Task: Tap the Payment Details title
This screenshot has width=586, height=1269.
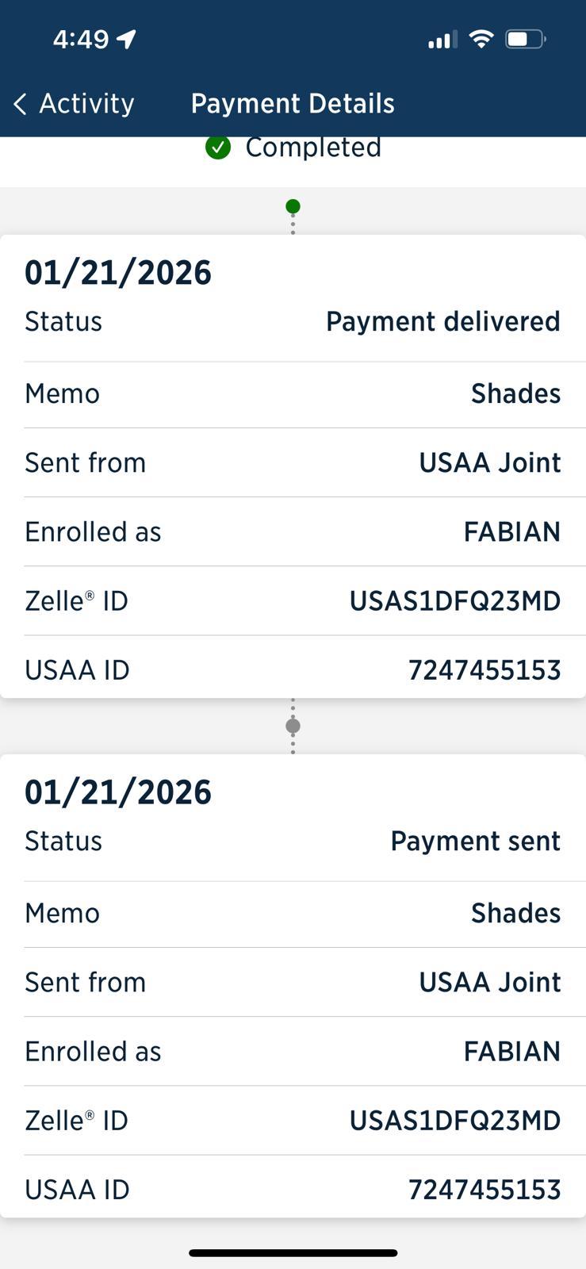Action: click(x=293, y=104)
